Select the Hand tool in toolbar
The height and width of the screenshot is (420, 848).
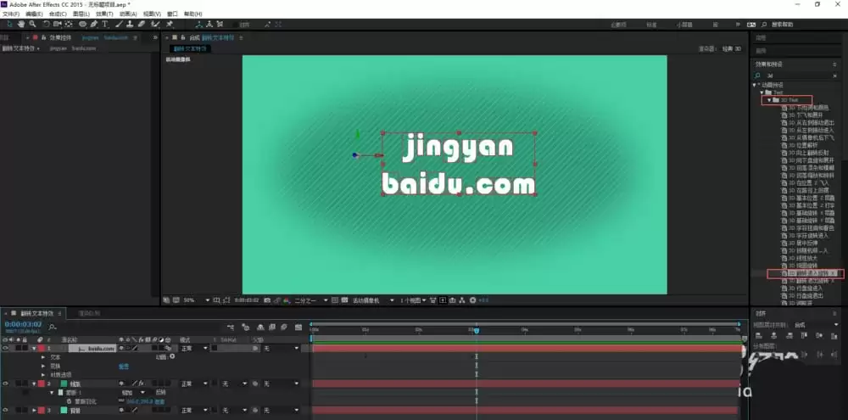click(21, 25)
